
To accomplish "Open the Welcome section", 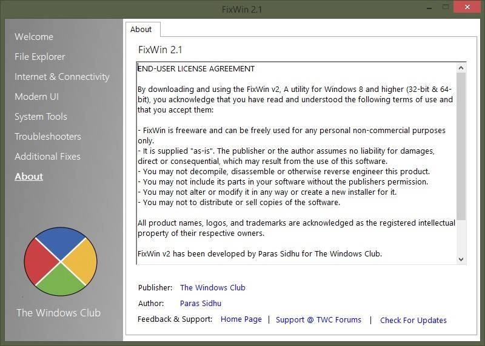I will [34, 37].
